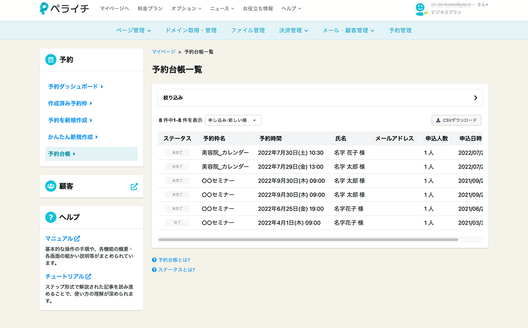Select 料金プラン in the top menu

coord(150,8)
